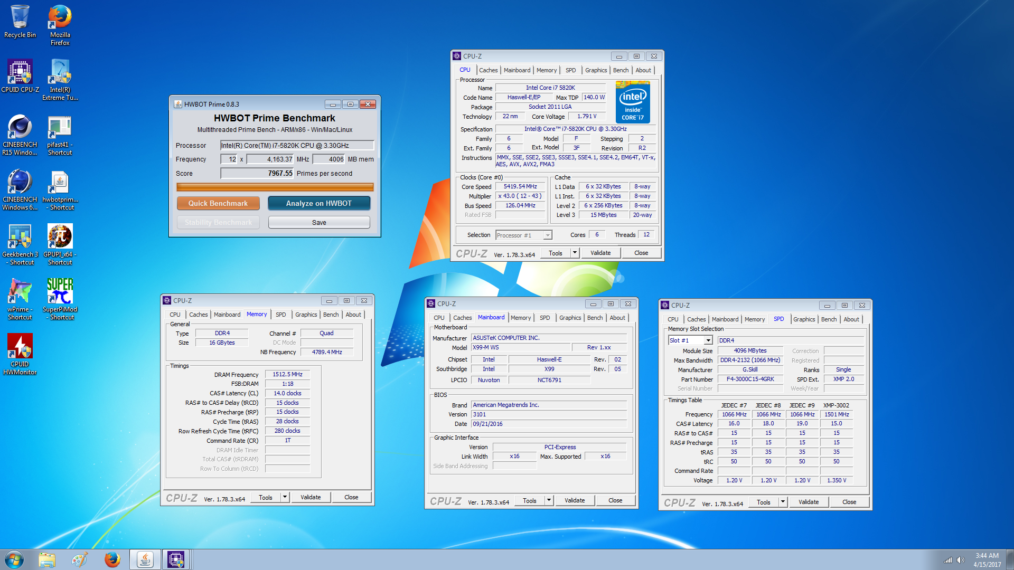Select Geekbench 3 Shortcut desktop icon

point(20,245)
